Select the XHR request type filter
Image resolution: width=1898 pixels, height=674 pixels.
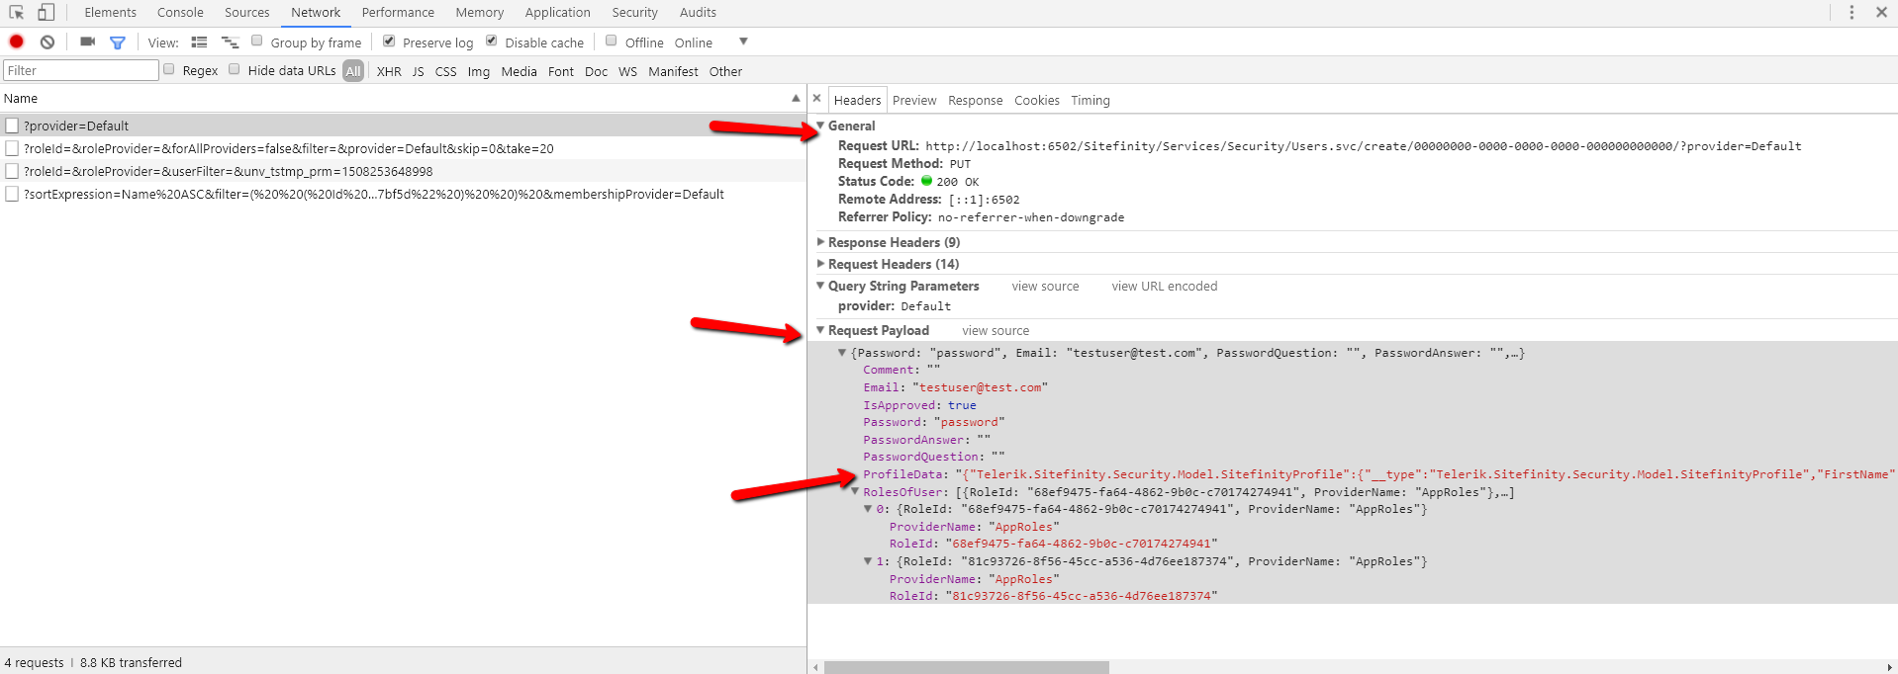(389, 72)
